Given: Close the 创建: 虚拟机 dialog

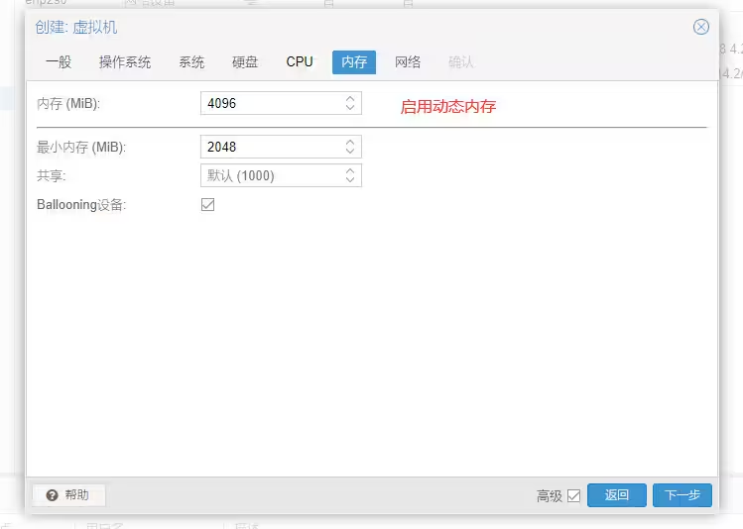Looking at the screenshot, I should tap(700, 27).
